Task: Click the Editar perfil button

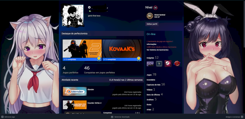Action: click(x=152, y=24)
